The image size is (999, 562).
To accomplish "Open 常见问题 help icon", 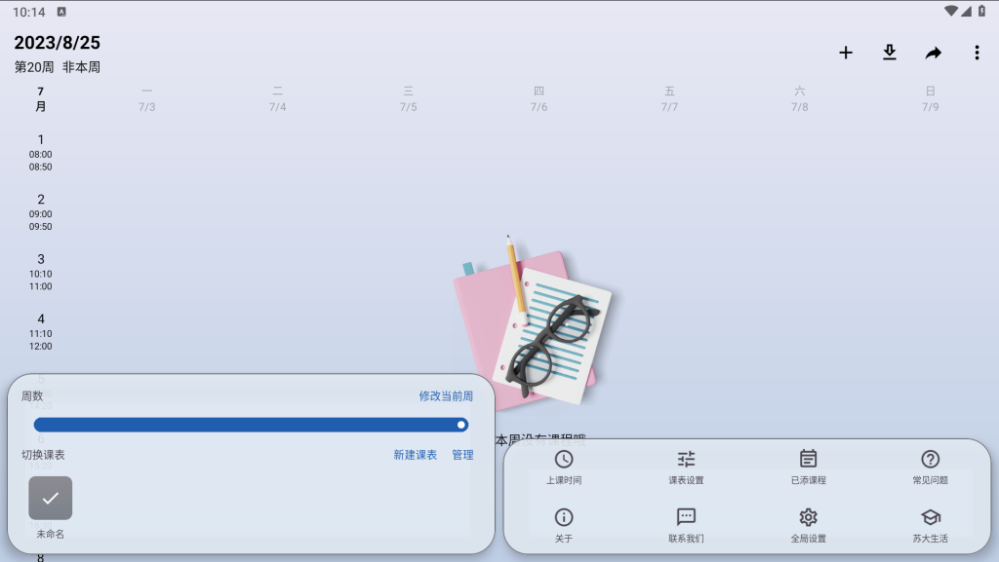I will [x=930, y=459].
